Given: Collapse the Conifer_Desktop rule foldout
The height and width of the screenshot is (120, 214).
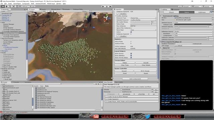Looking at the screenshot, I should [116, 16].
